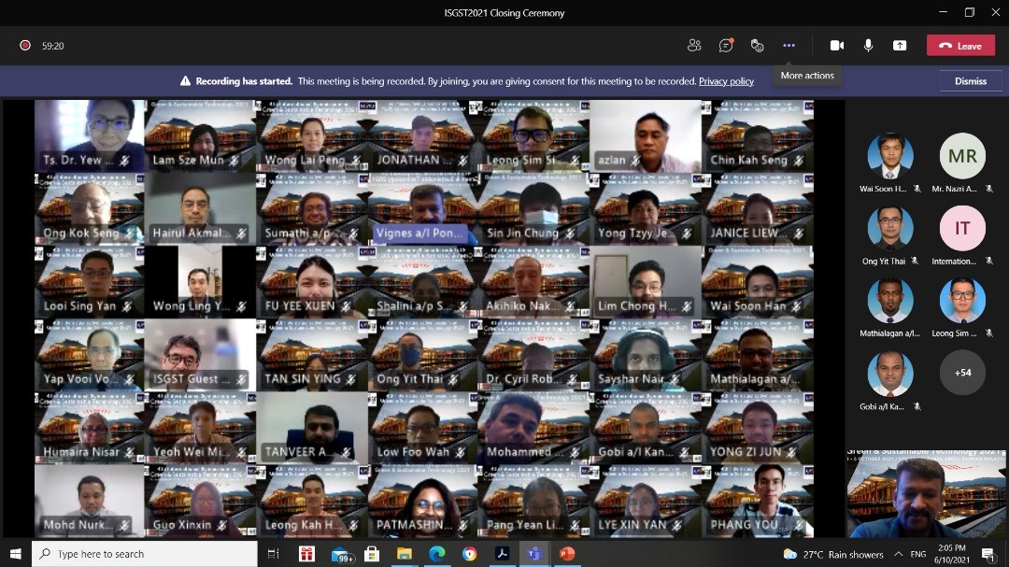Expand the +54 more participants overflow
The image size is (1009, 567).
pos(962,372)
